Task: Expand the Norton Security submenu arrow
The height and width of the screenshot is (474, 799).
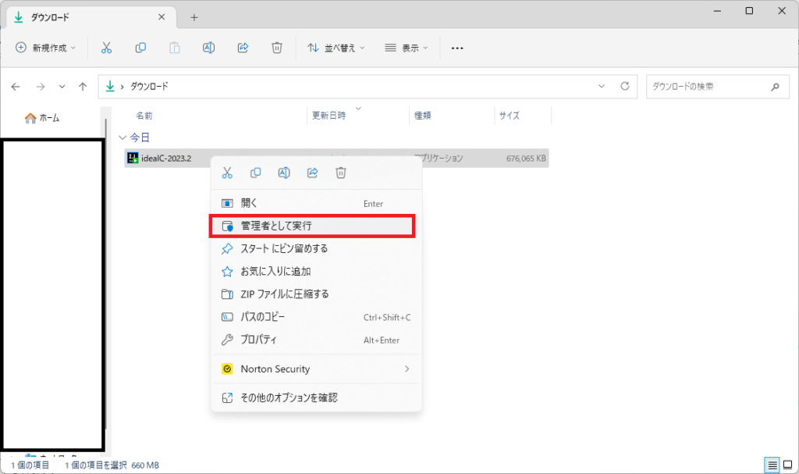Action: point(407,369)
